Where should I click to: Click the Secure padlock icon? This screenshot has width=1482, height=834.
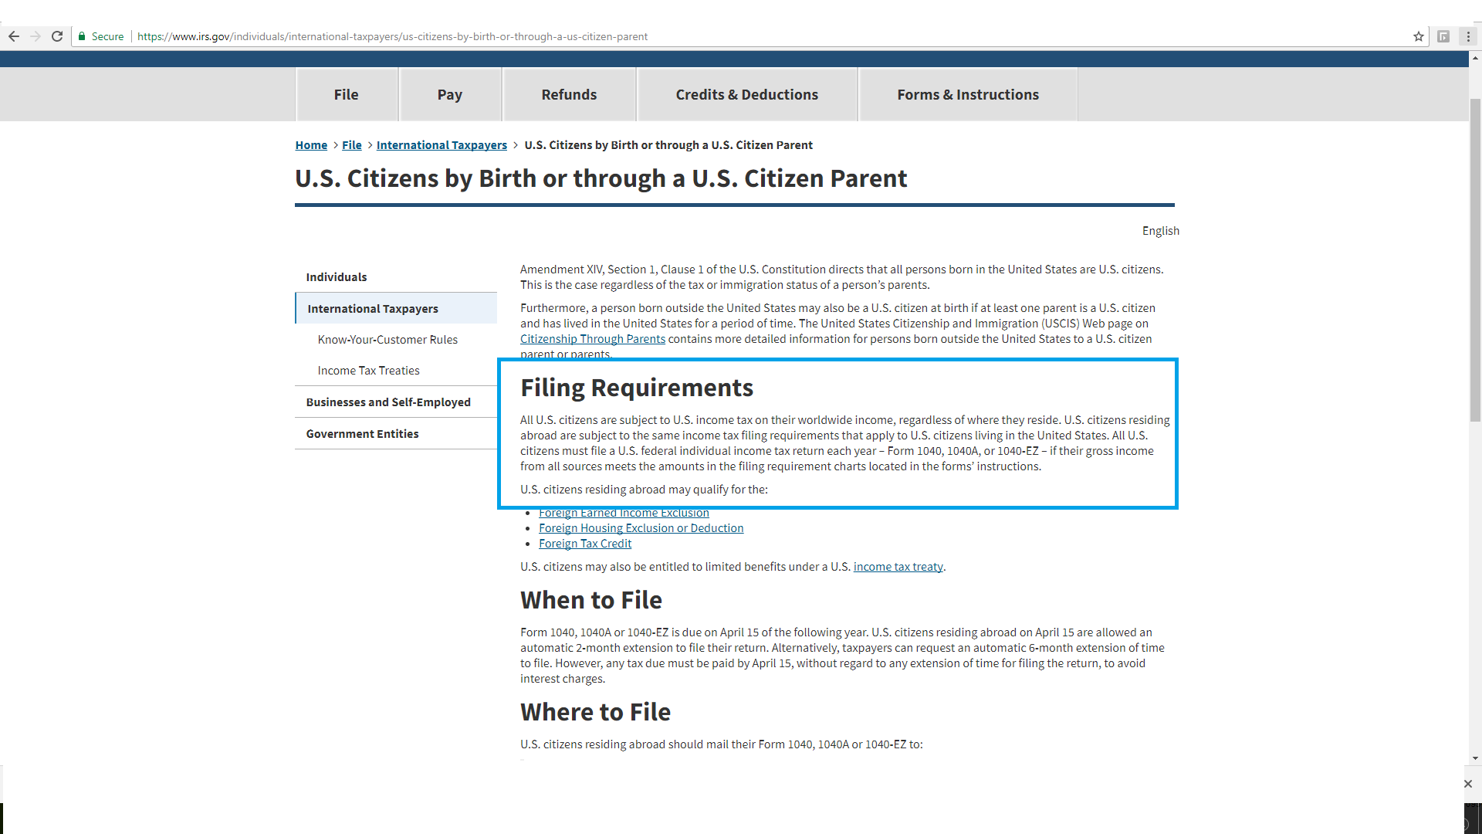[82, 36]
